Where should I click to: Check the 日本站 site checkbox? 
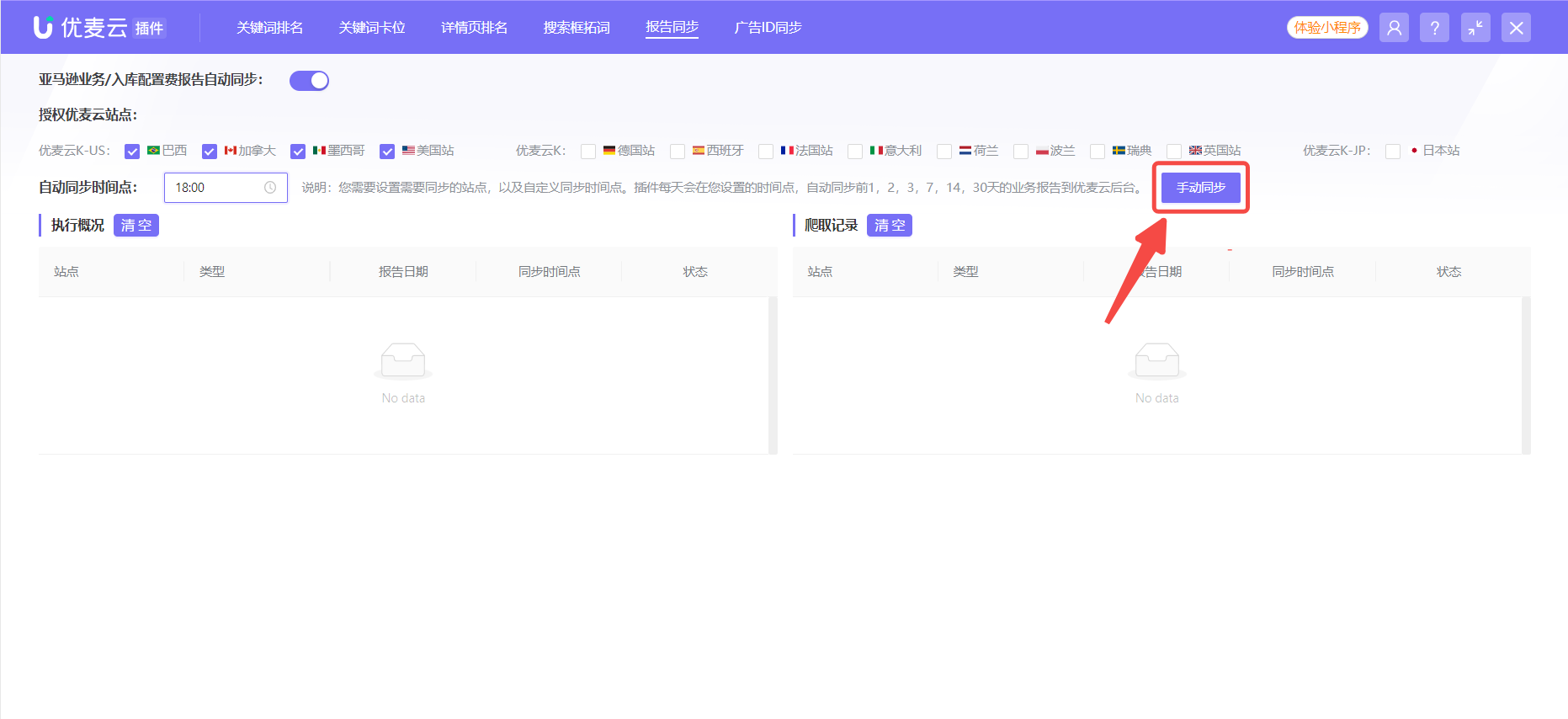[1393, 152]
